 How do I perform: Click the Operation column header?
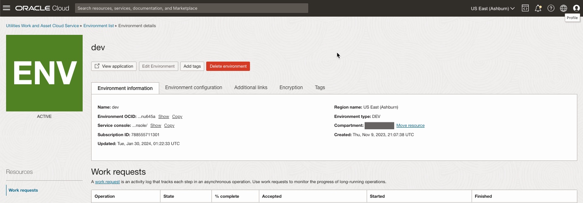pos(126,196)
